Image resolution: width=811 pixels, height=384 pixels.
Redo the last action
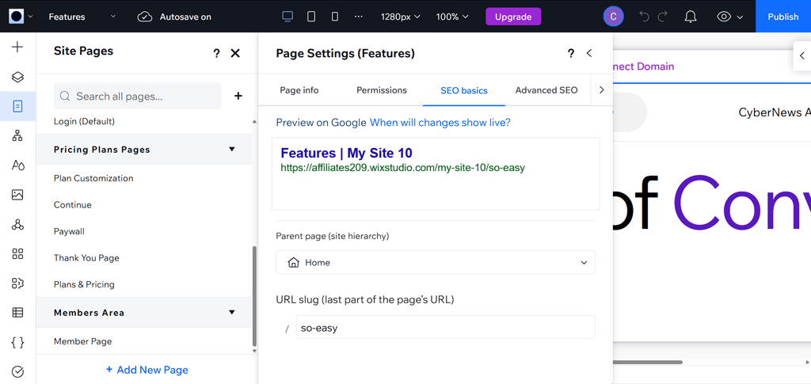[x=663, y=17]
